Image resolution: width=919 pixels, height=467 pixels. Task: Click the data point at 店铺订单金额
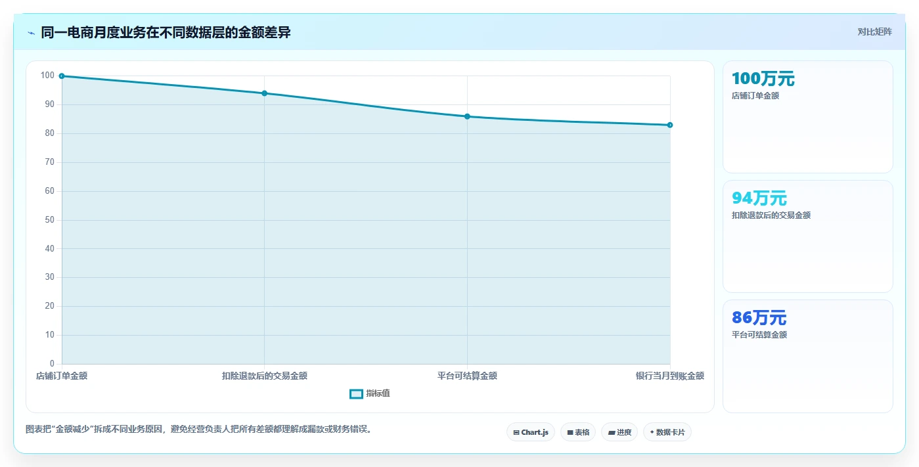click(62, 76)
